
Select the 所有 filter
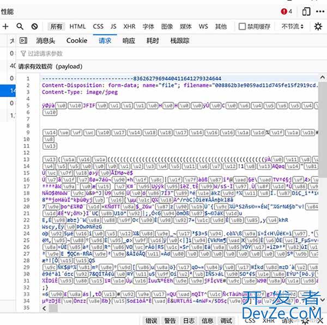[56, 27]
